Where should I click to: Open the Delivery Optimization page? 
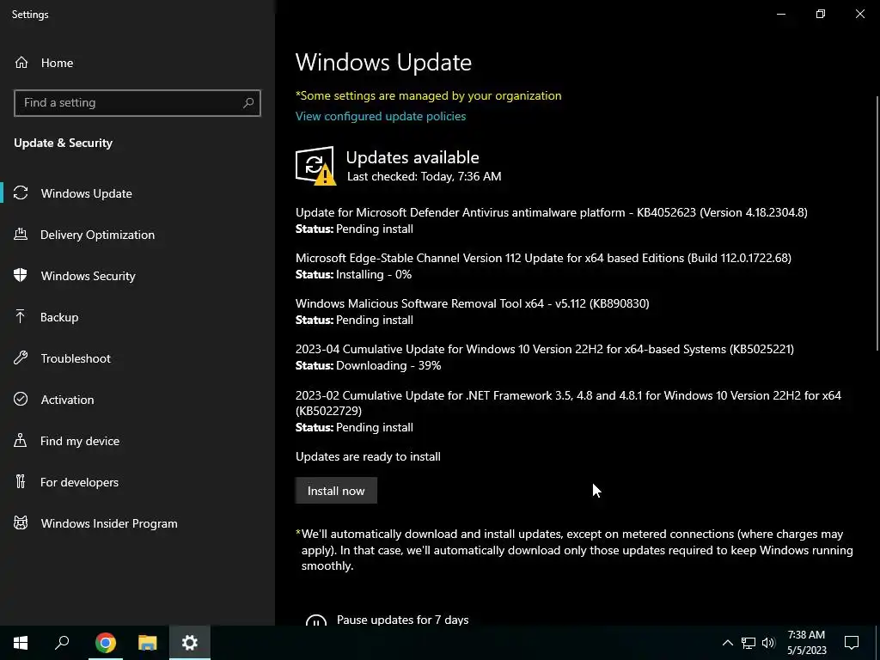pyautogui.click(x=97, y=235)
